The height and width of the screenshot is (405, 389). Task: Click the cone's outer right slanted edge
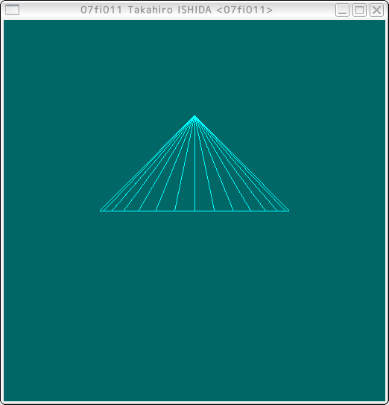click(x=242, y=164)
